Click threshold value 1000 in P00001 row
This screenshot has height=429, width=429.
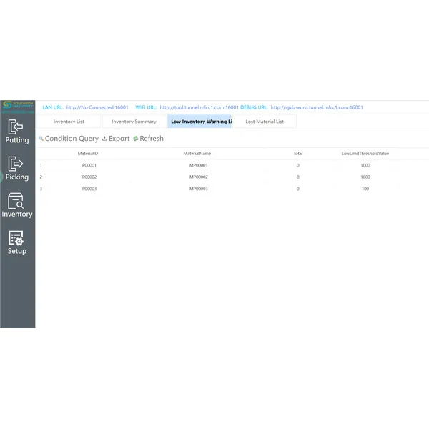tap(365, 165)
